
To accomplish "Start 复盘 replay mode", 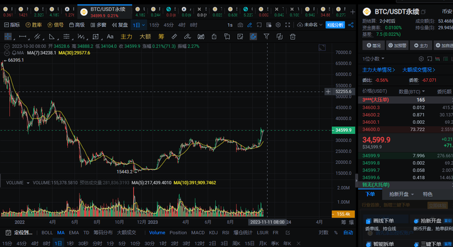I will point(120,25).
